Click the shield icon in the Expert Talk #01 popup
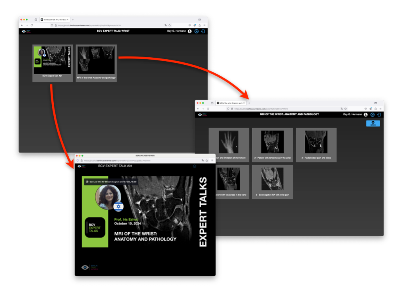Viewport: 404px width, 297px height. [x=78, y=160]
